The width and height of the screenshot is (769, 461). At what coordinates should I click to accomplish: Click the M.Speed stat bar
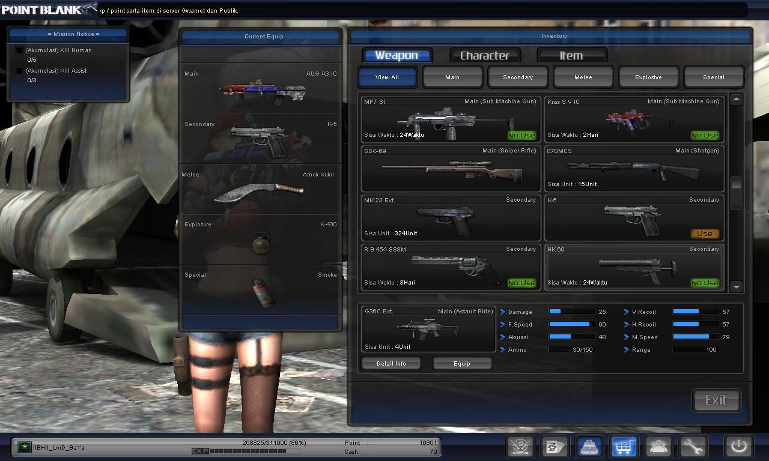pos(695,337)
